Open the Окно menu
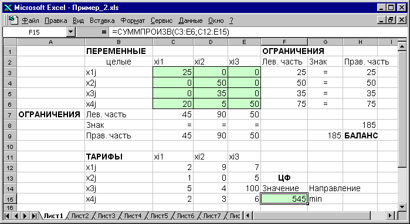 coord(216,21)
